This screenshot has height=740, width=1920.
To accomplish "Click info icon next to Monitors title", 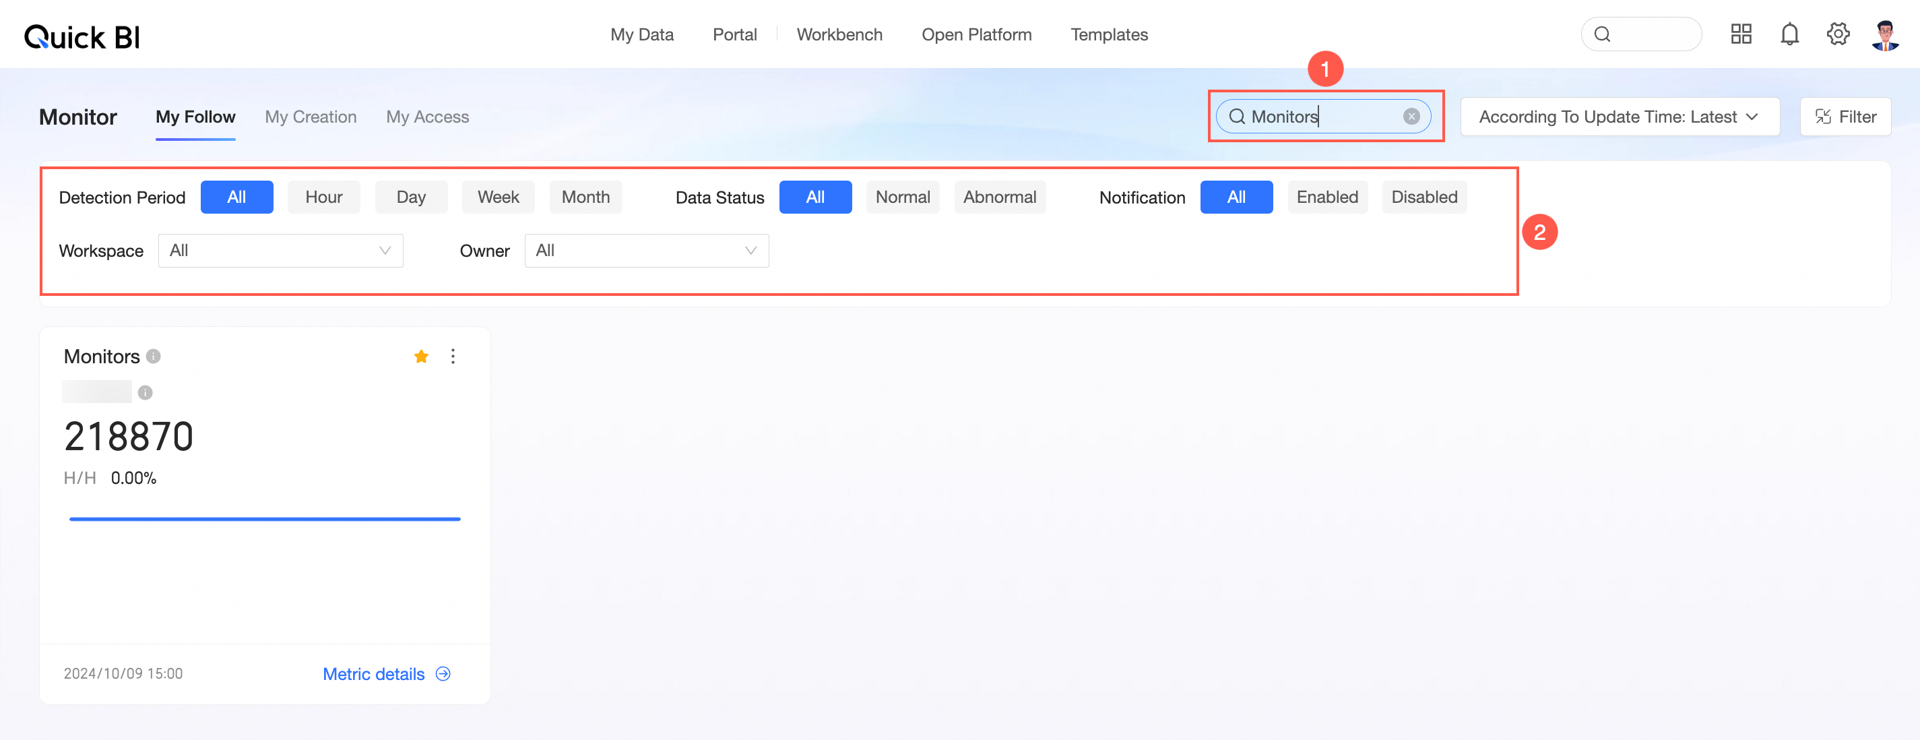I will 154,357.
